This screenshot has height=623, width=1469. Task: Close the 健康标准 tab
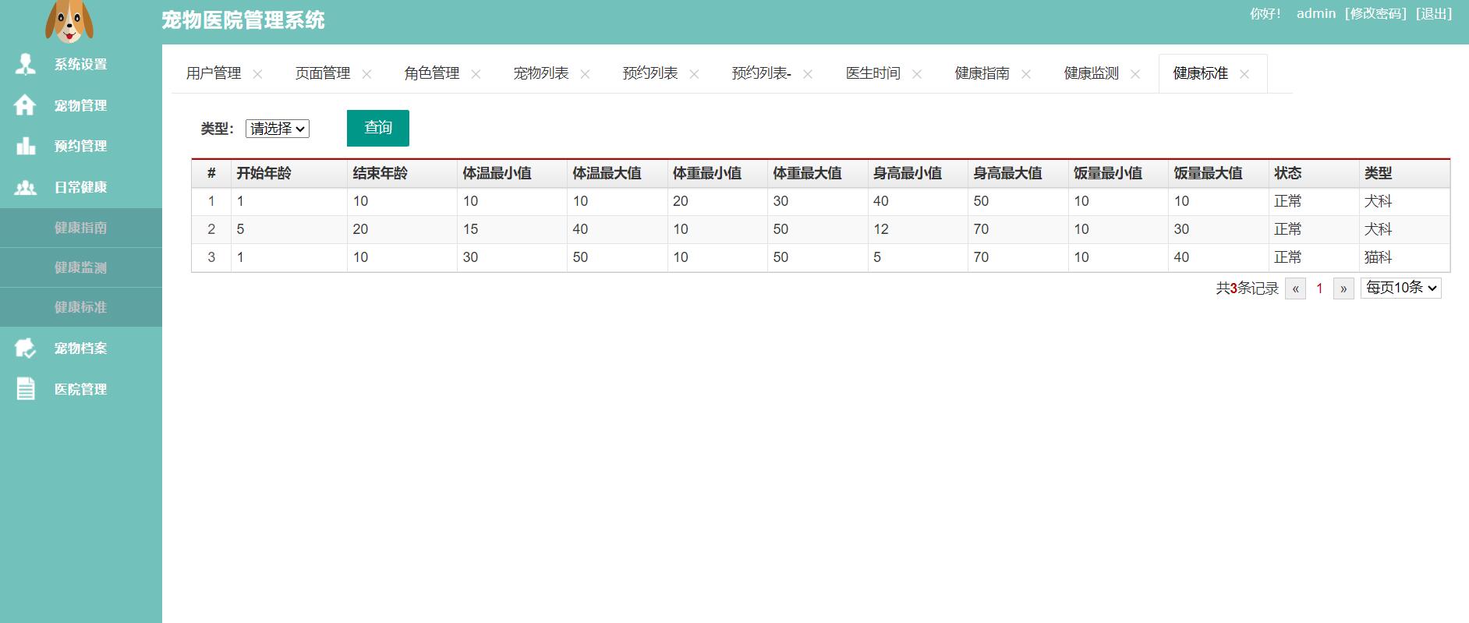click(1244, 74)
